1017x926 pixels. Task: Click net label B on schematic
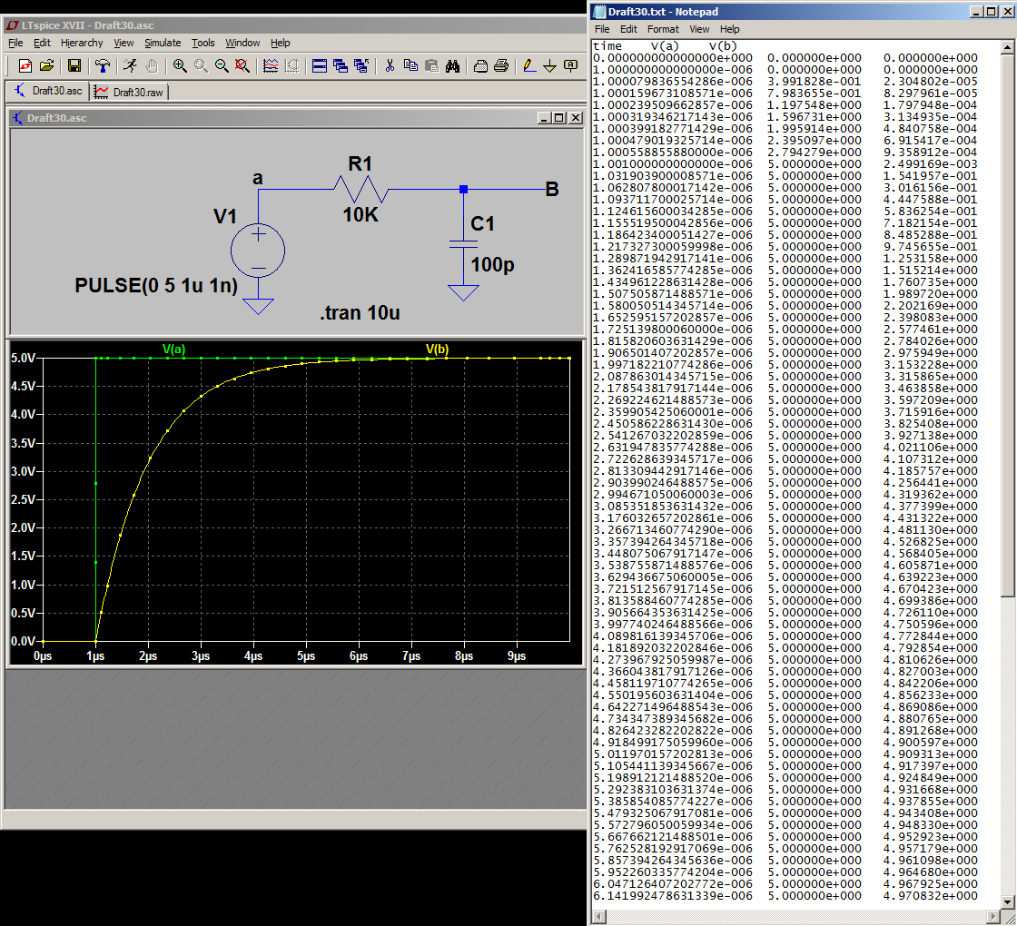tap(552, 190)
